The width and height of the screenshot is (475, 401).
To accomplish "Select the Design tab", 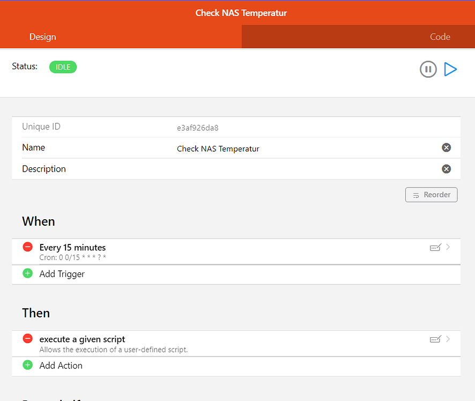I will [43, 37].
